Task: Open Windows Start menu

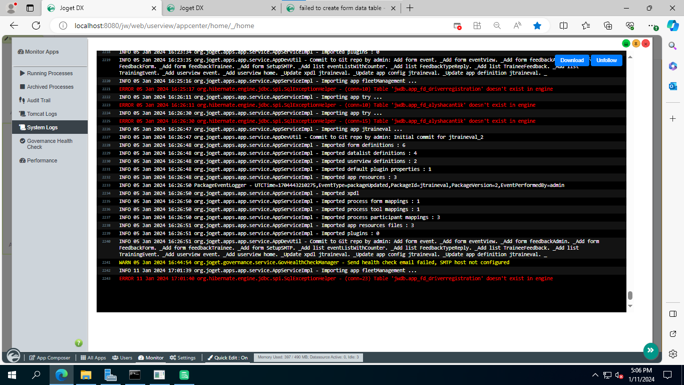Action: coord(12,374)
